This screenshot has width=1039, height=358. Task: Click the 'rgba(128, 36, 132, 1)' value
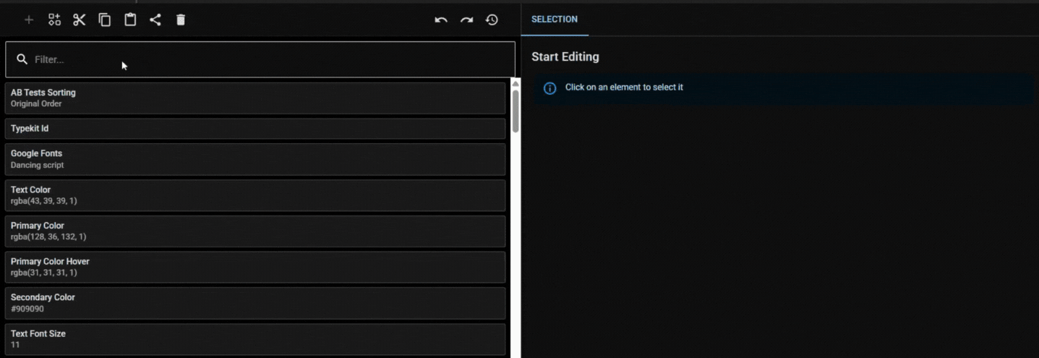click(48, 236)
